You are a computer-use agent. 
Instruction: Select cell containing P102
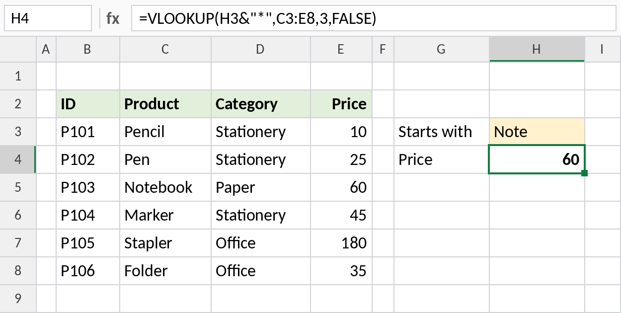(88, 159)
